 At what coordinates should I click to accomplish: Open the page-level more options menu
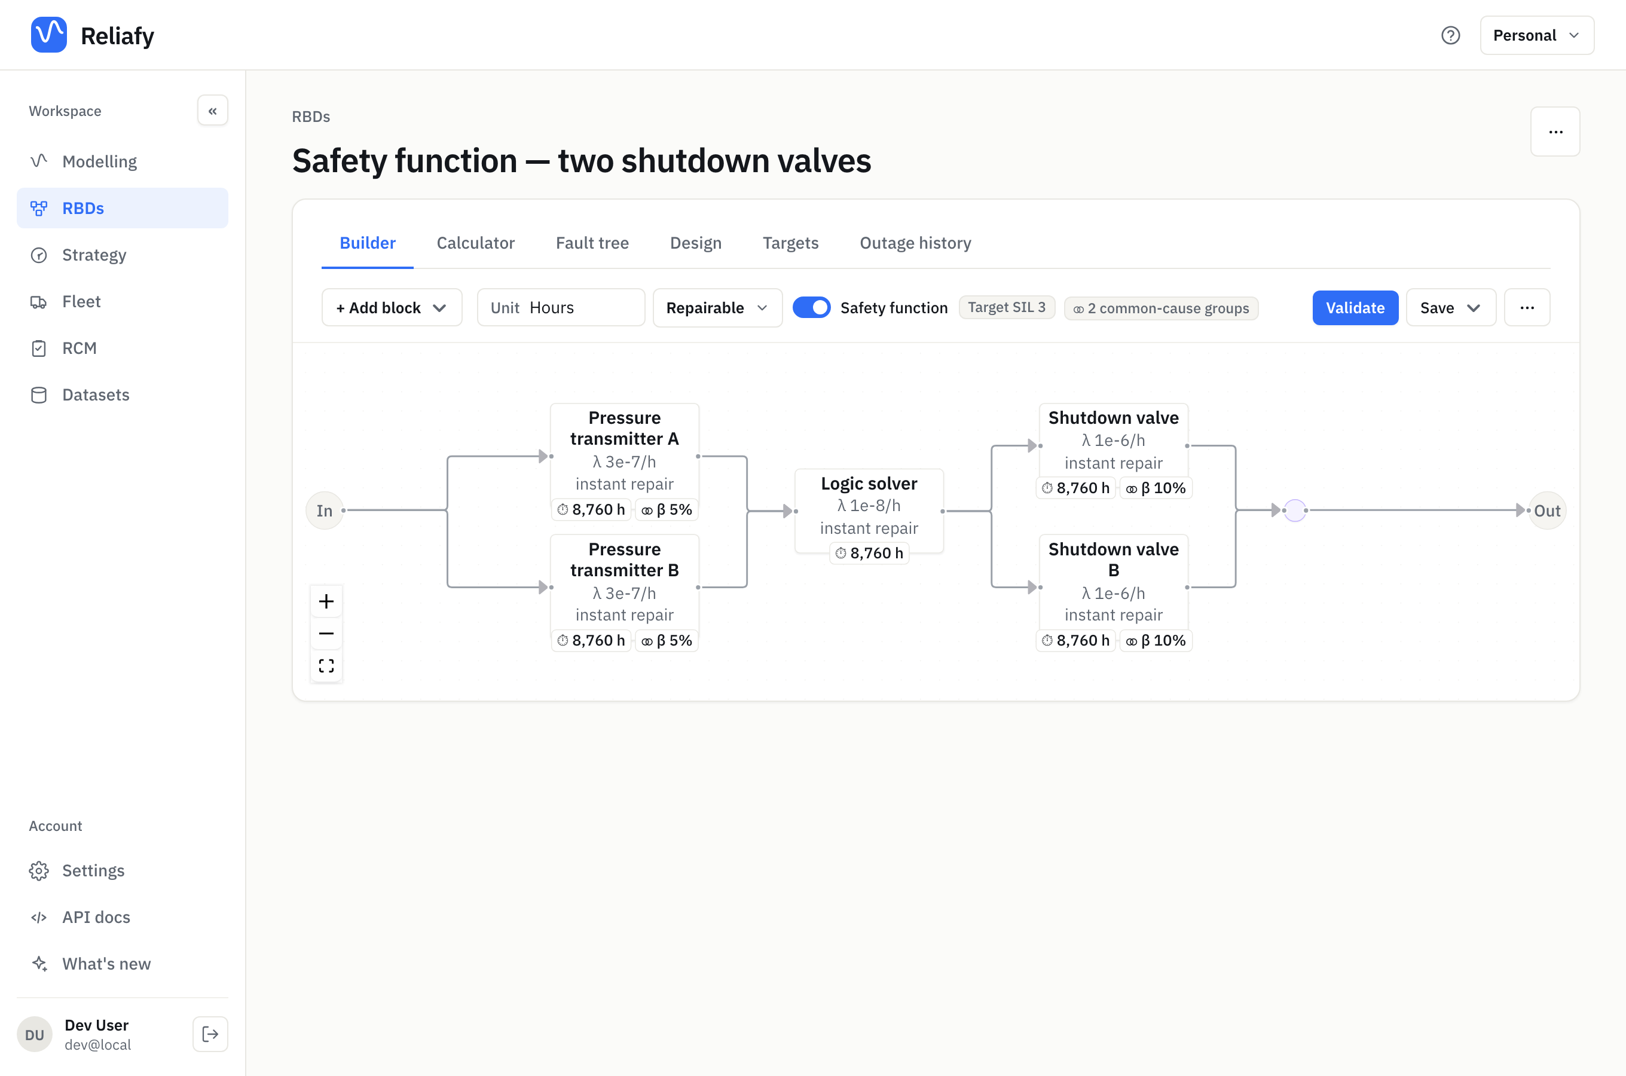(x=1555, y=132)
